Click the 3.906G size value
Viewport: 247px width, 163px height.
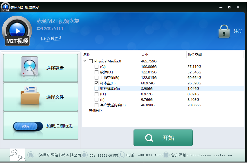(x=147, y=89)
